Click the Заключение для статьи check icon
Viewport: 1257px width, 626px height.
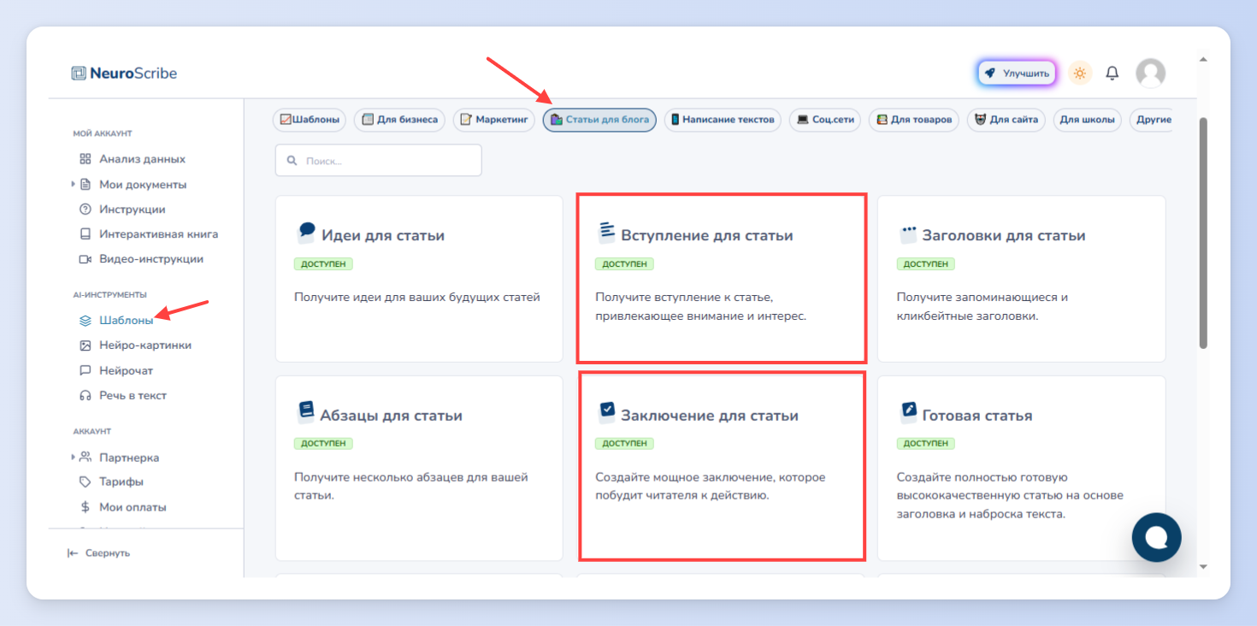pyautogui.click(x=607, y=411)
